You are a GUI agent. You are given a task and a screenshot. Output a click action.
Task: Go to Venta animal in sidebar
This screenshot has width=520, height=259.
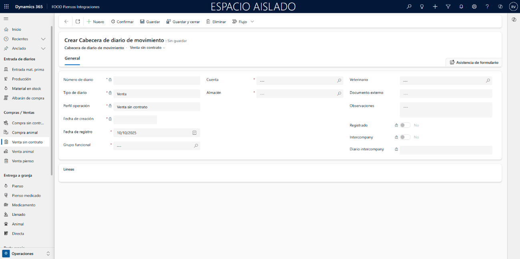tap(23, 151)
